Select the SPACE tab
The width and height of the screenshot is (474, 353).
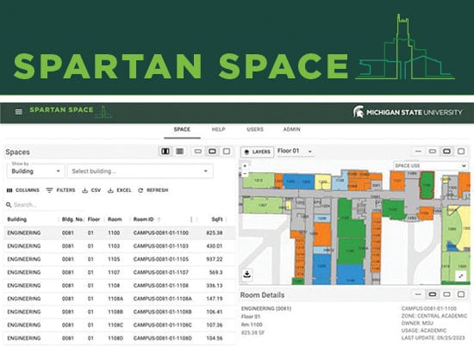[x=182, y=129]
